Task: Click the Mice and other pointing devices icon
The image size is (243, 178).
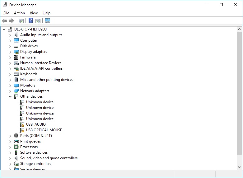Action: tap(16, 80)
